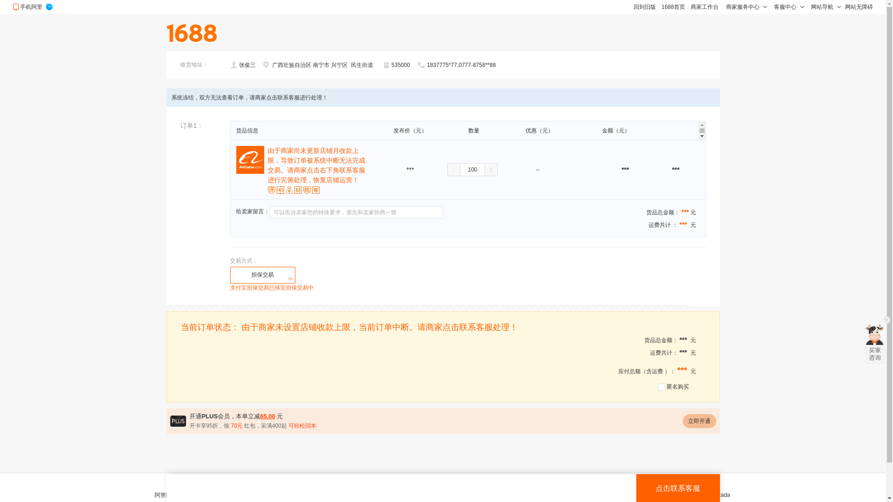Close the buyer consultation floating widget
893x502 pixels.
[x=886, y=320]
